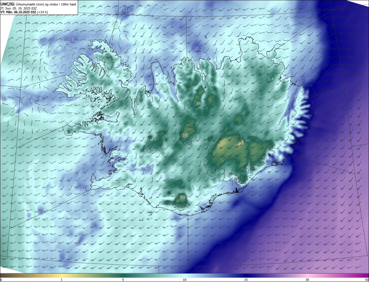Click the 5.6 value label
Viewport: 369px width, 282px height.
click(112, 61)
